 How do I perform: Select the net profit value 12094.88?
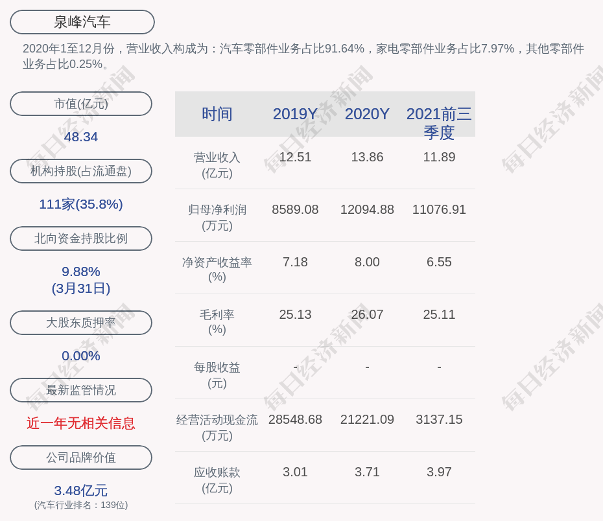click(367, 209)
